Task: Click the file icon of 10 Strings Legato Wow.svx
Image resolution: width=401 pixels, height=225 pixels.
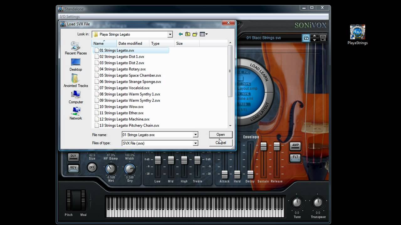Action: 96,107
